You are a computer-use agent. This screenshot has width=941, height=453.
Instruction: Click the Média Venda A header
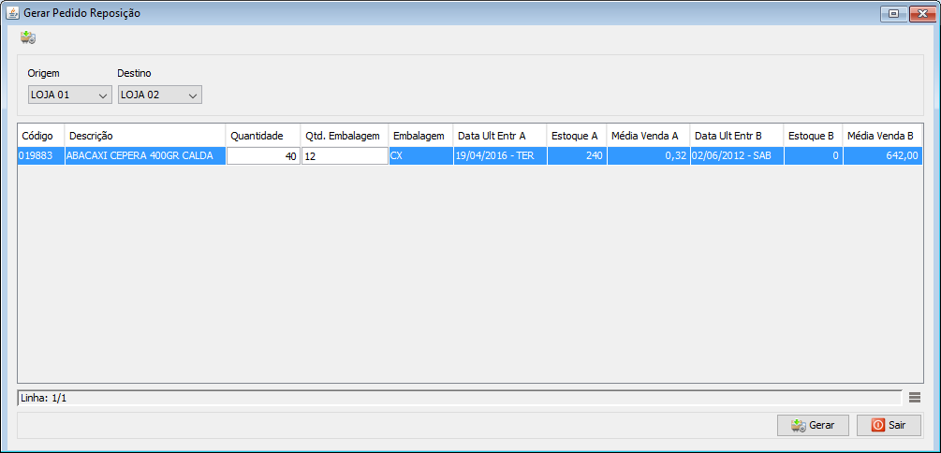647,136
